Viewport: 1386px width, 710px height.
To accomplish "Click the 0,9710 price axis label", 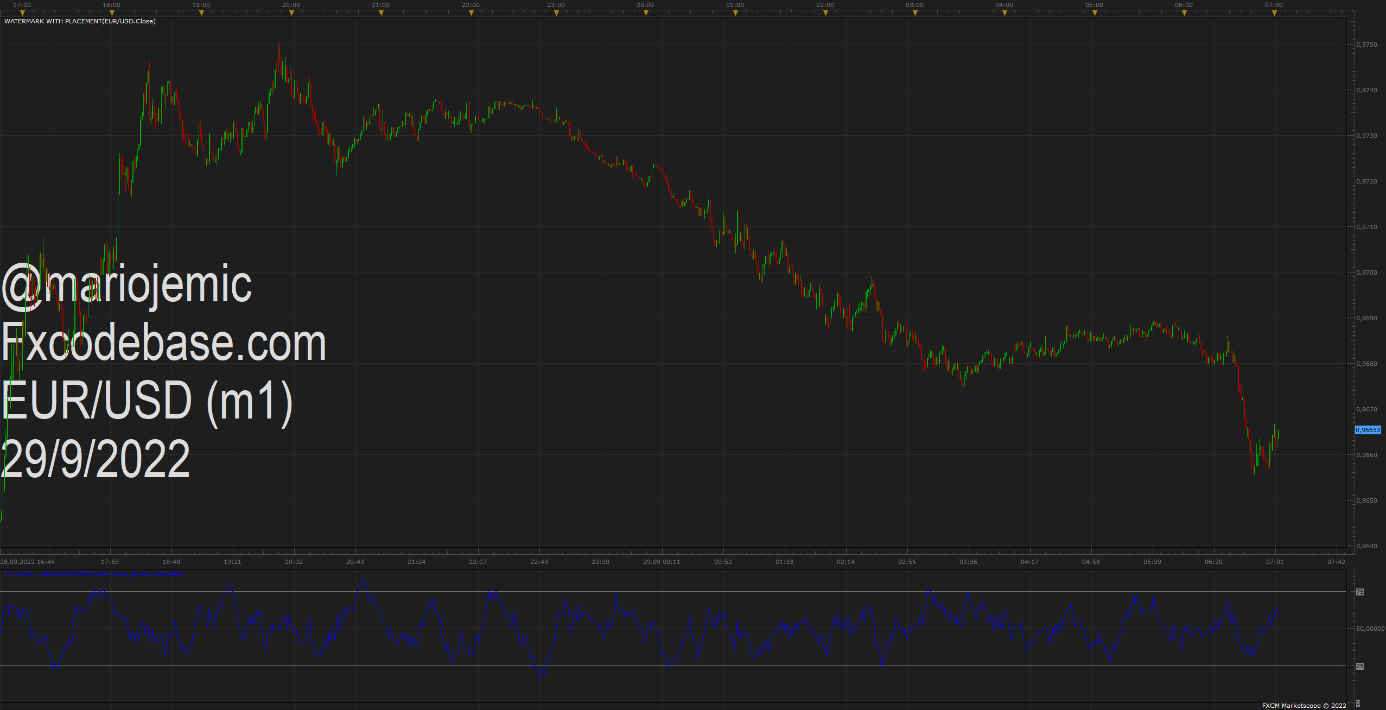I will tap(1366, 227).
